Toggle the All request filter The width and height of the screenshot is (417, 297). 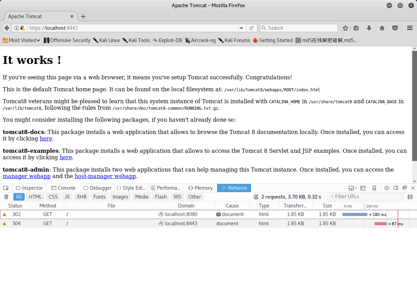coord(19,197)
